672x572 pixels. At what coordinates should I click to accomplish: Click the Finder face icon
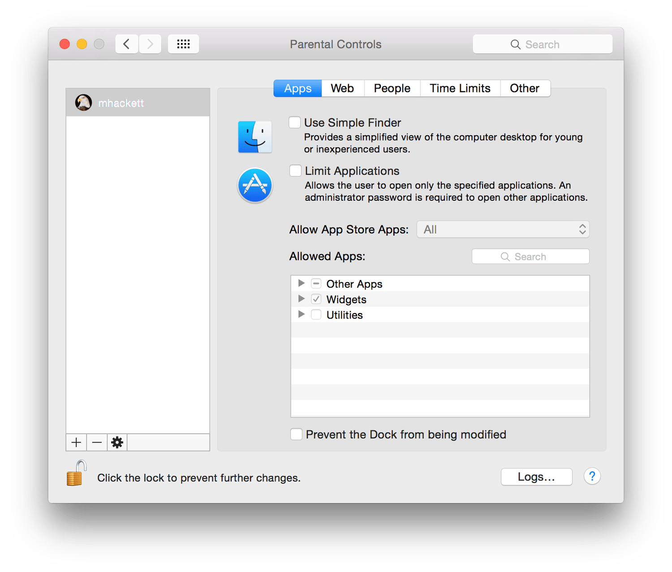pyautogui.click(x=255, y=137)
